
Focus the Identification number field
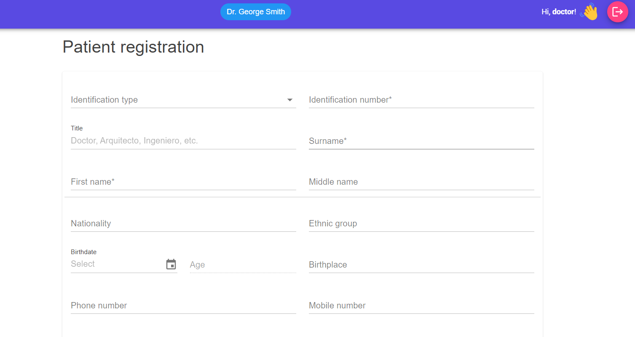coord(421,100)
